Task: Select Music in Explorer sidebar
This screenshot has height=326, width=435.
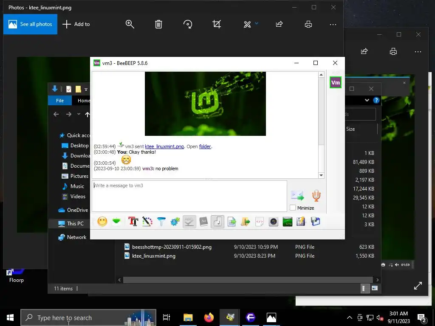Action: [x=73, y=186]
